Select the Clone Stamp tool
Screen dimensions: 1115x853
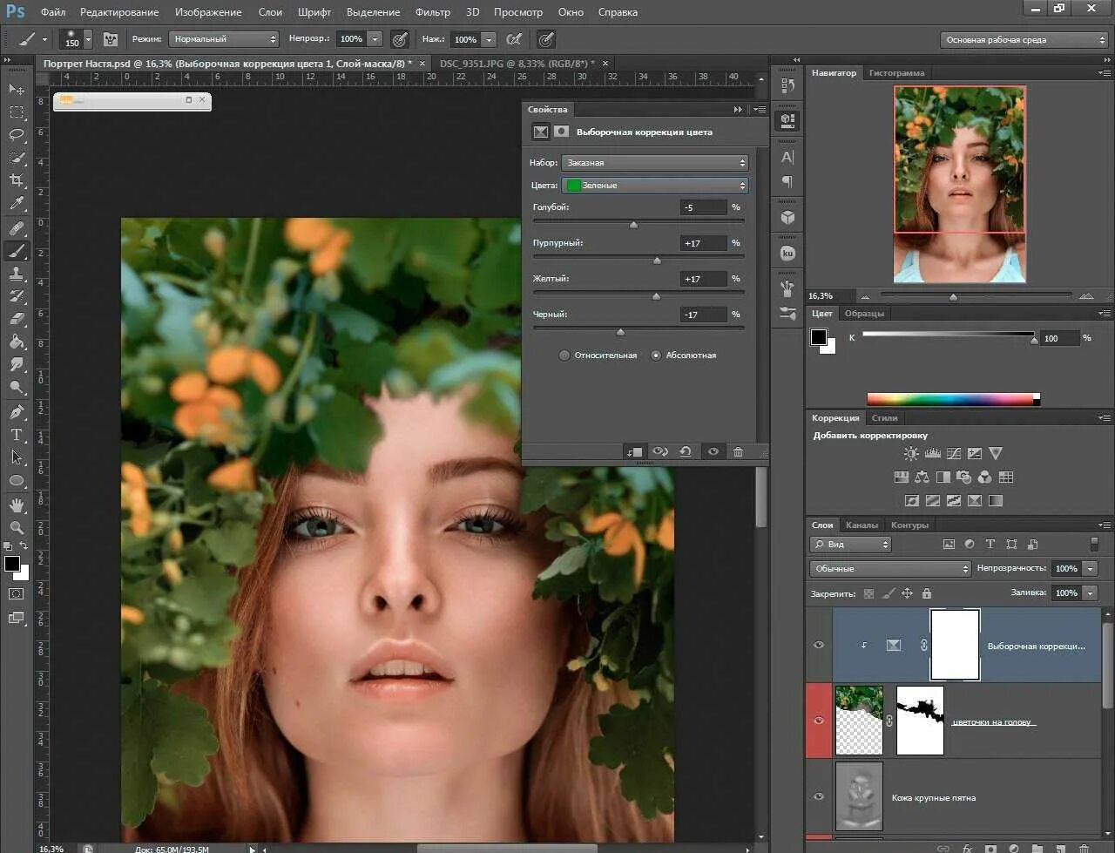tap(17, 274)
